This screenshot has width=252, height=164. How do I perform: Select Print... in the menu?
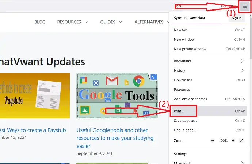pyautogui.click(x=209, y=111)
